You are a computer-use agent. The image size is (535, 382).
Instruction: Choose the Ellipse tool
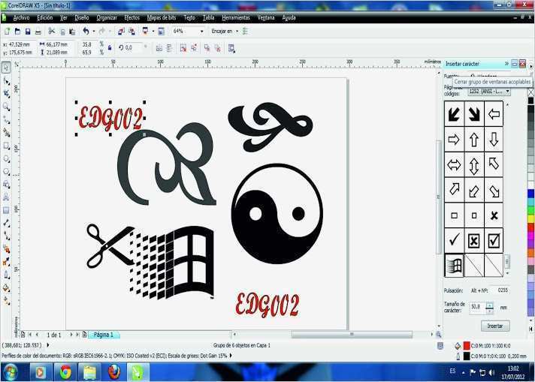pyautogui.click(x=6, y=158)
